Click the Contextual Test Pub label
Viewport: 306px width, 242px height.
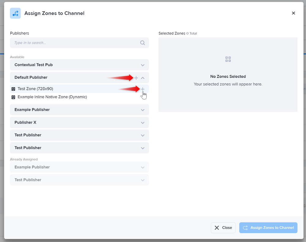pos(34,65)
